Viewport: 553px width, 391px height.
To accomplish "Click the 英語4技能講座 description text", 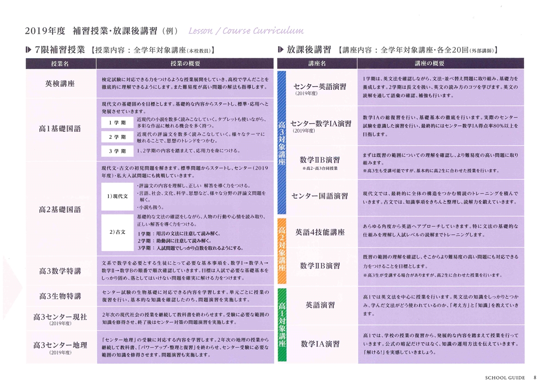I will [440, 231].
